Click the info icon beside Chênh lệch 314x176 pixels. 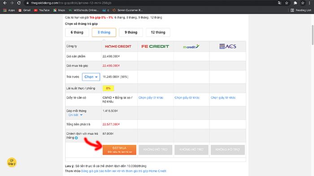76,138
